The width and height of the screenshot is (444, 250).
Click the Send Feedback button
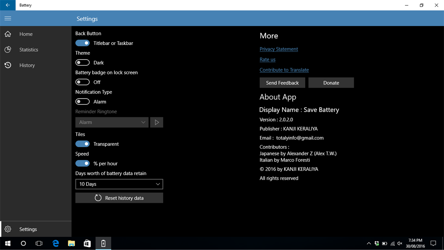282,83
